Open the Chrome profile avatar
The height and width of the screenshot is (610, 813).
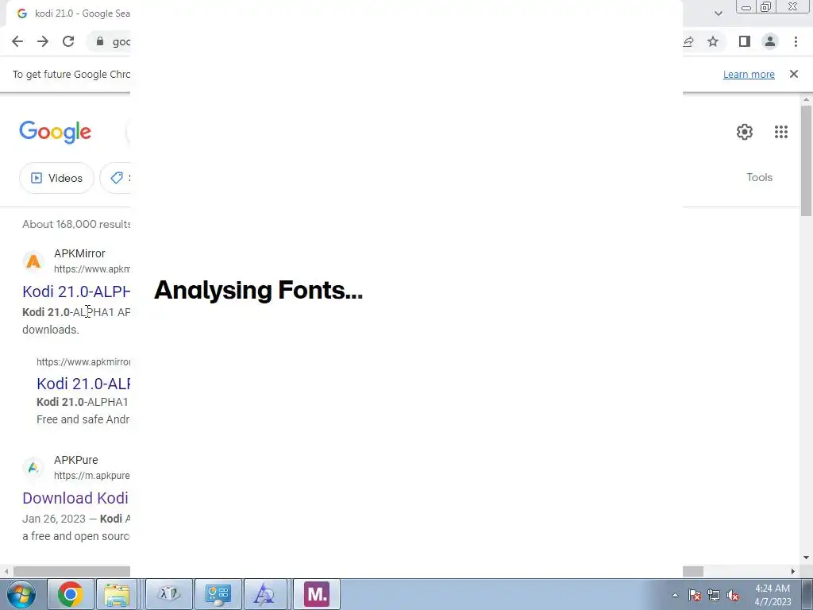tap(770, 41)
